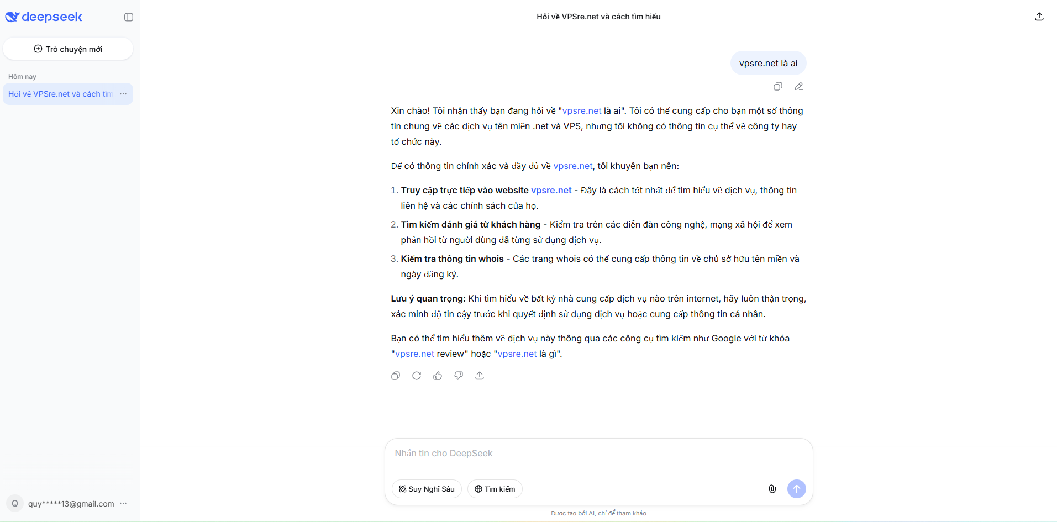The width and height of the screenshot is (1057, 522).
Task: Click the DeepSeek logo
Action: pyautogui.click(x=44, y=17)
